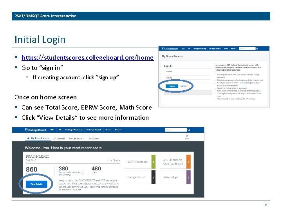The height and width of the screenshot is (212, 282).
Task: Click the magnifier icon on the sign-in page
Action: (257, 49)
